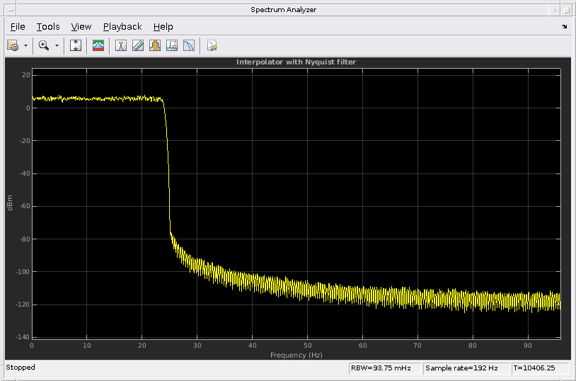576x381 pixels.
Task: Click the dock window arrow at menu bar right
Action: tap(564, 26)
